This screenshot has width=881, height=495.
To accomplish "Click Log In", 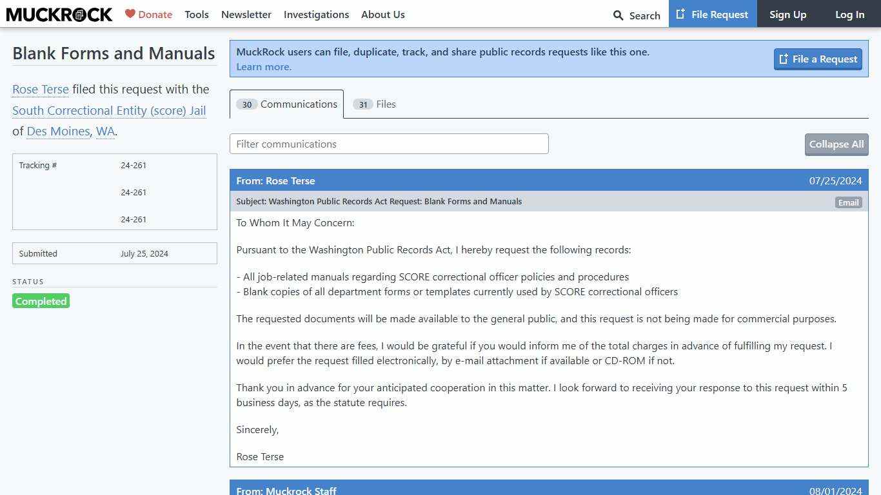I will (x=849, y=14).
